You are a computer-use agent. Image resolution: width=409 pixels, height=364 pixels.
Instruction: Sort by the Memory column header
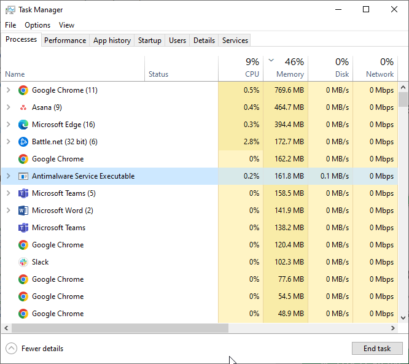tap(286, 68)
